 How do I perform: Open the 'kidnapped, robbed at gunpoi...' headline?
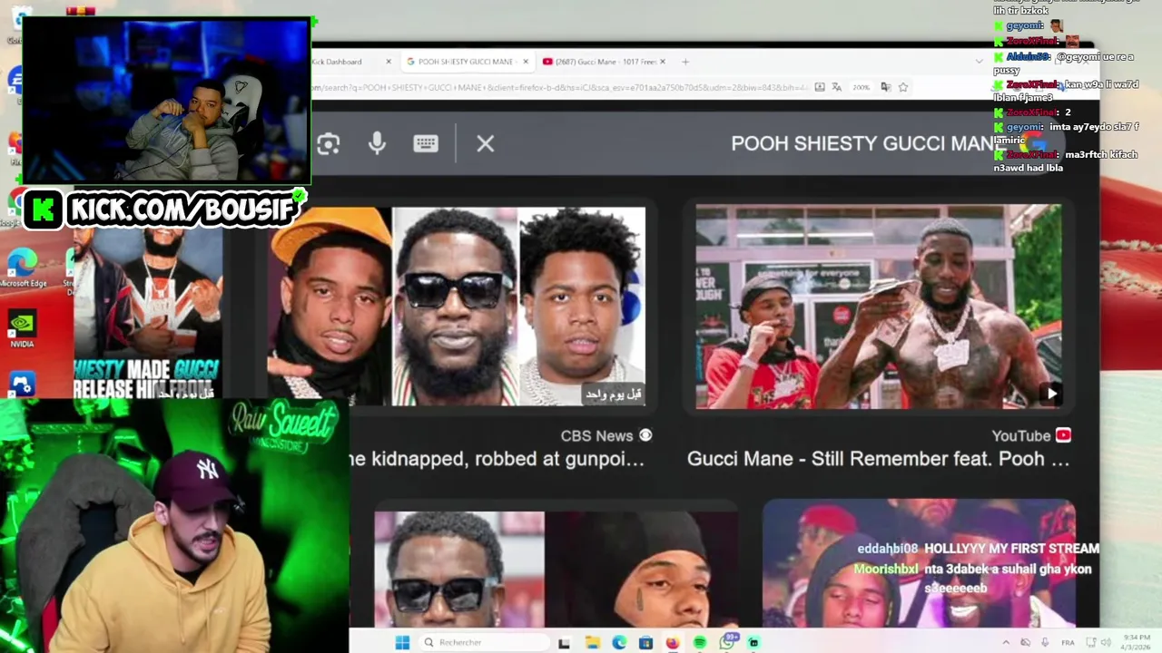pyautogui.click(x=497, y=459)
